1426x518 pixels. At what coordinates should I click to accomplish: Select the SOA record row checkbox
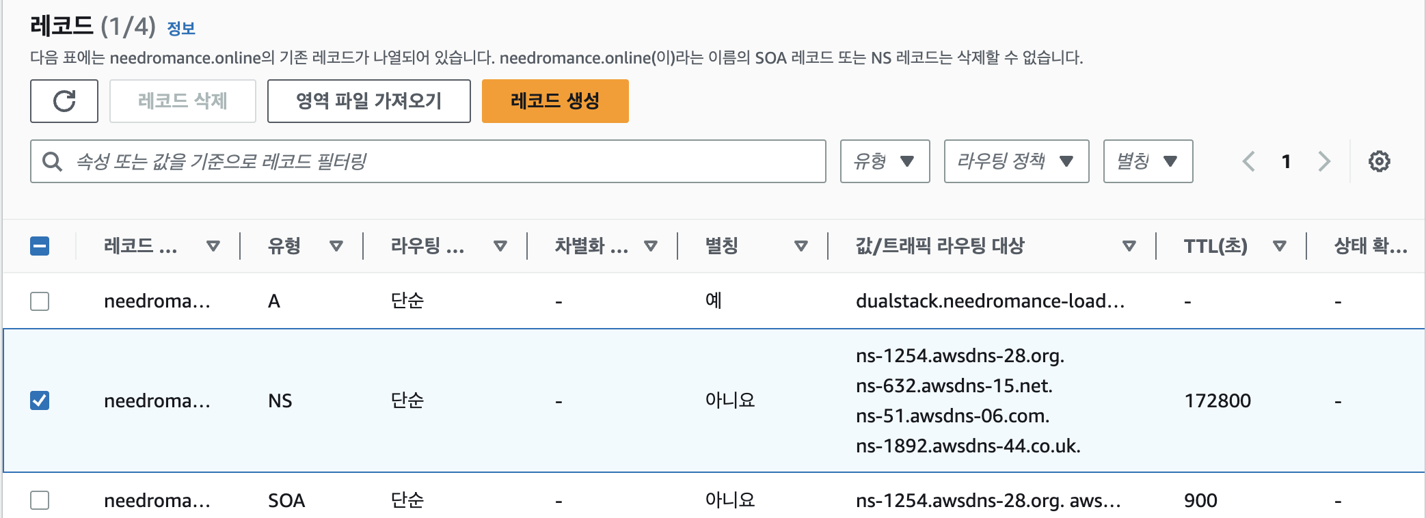(40, 500)
